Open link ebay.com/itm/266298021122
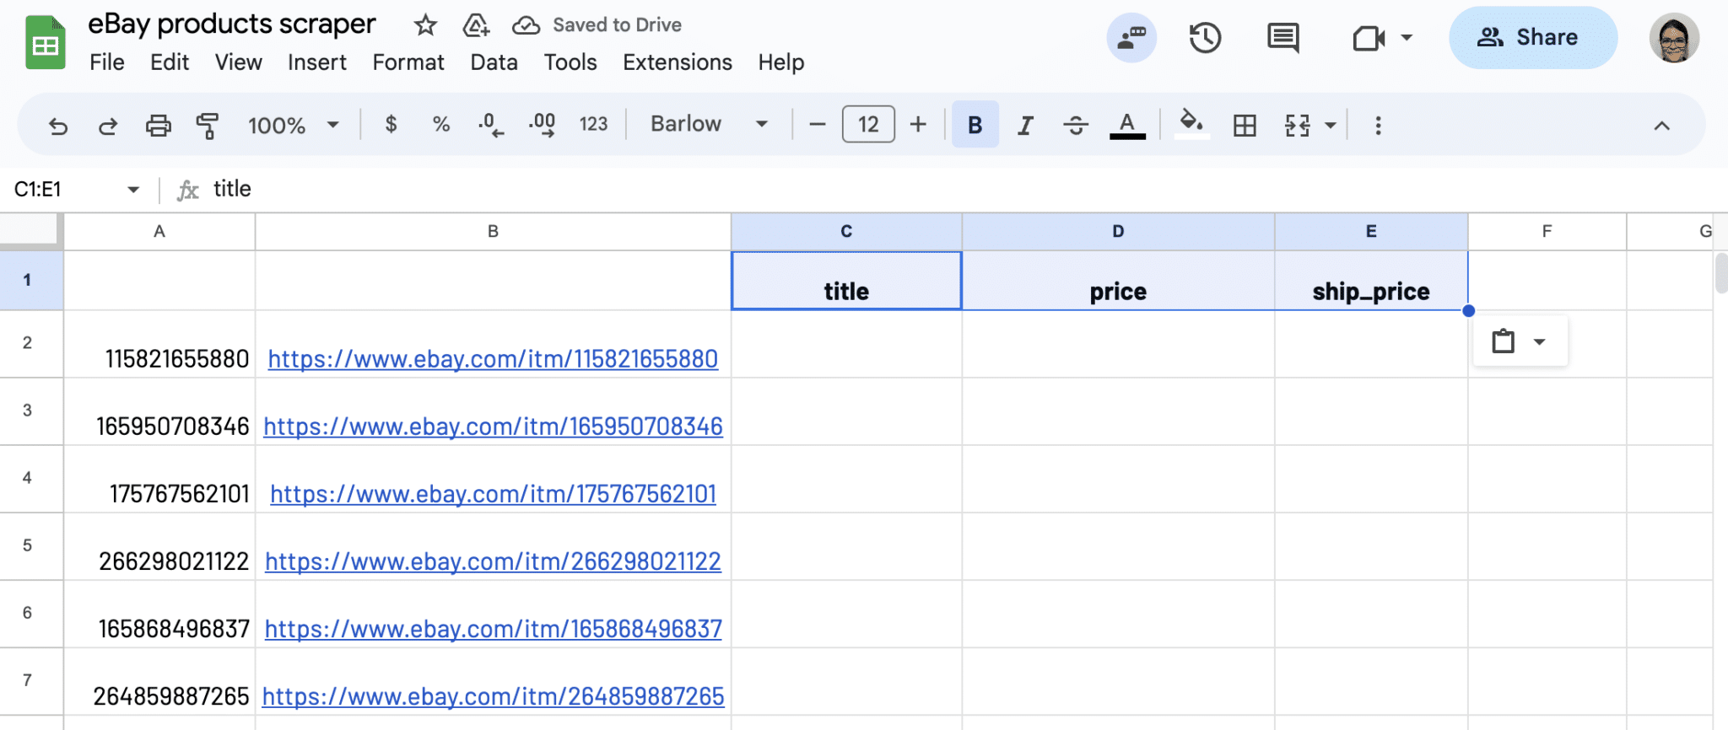The image size is (1728, 730). click(493, 561)
